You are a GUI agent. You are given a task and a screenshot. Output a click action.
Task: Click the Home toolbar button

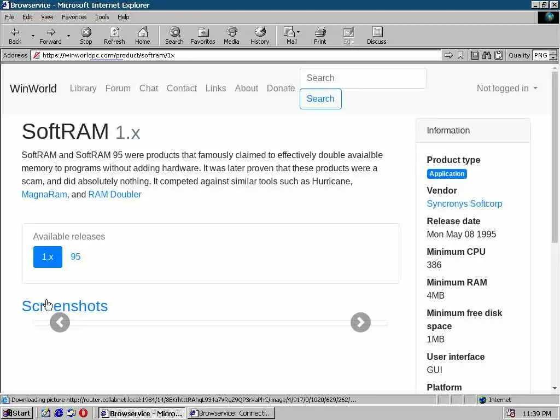(x=143, y=36)
